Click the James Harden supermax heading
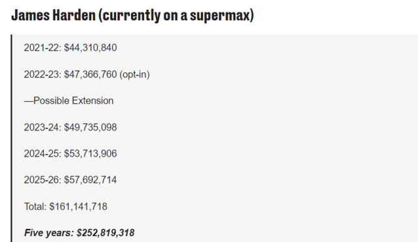 pyautogui.click(x=132, y=15)
